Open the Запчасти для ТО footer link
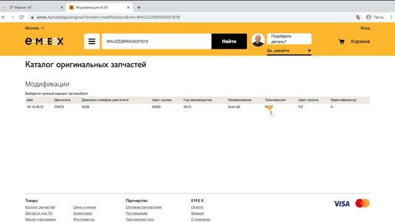Viewport: 395px width, 222px height. click(38, 213)
